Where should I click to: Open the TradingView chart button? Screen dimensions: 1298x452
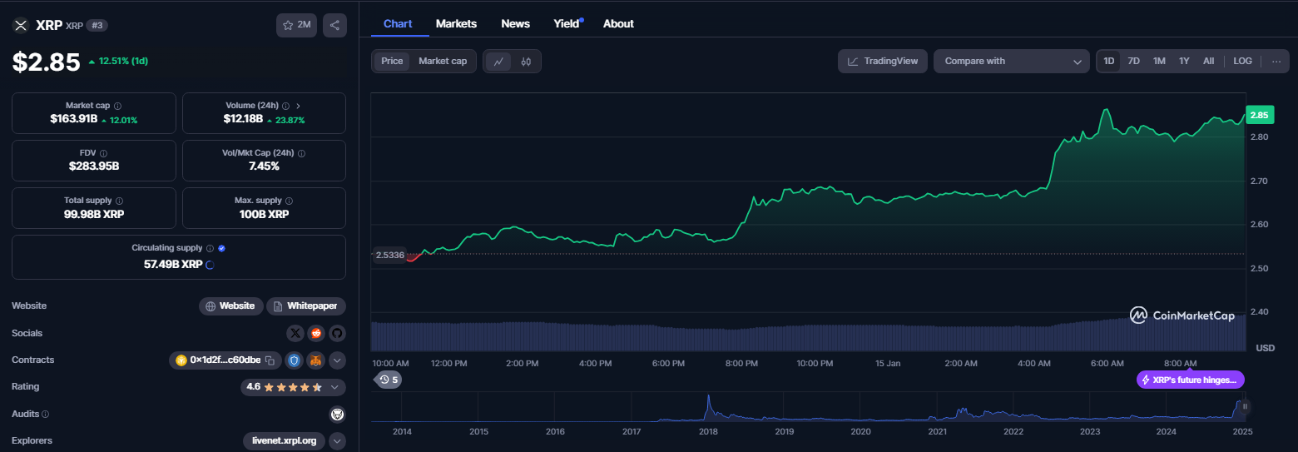(x=883, y=61)
